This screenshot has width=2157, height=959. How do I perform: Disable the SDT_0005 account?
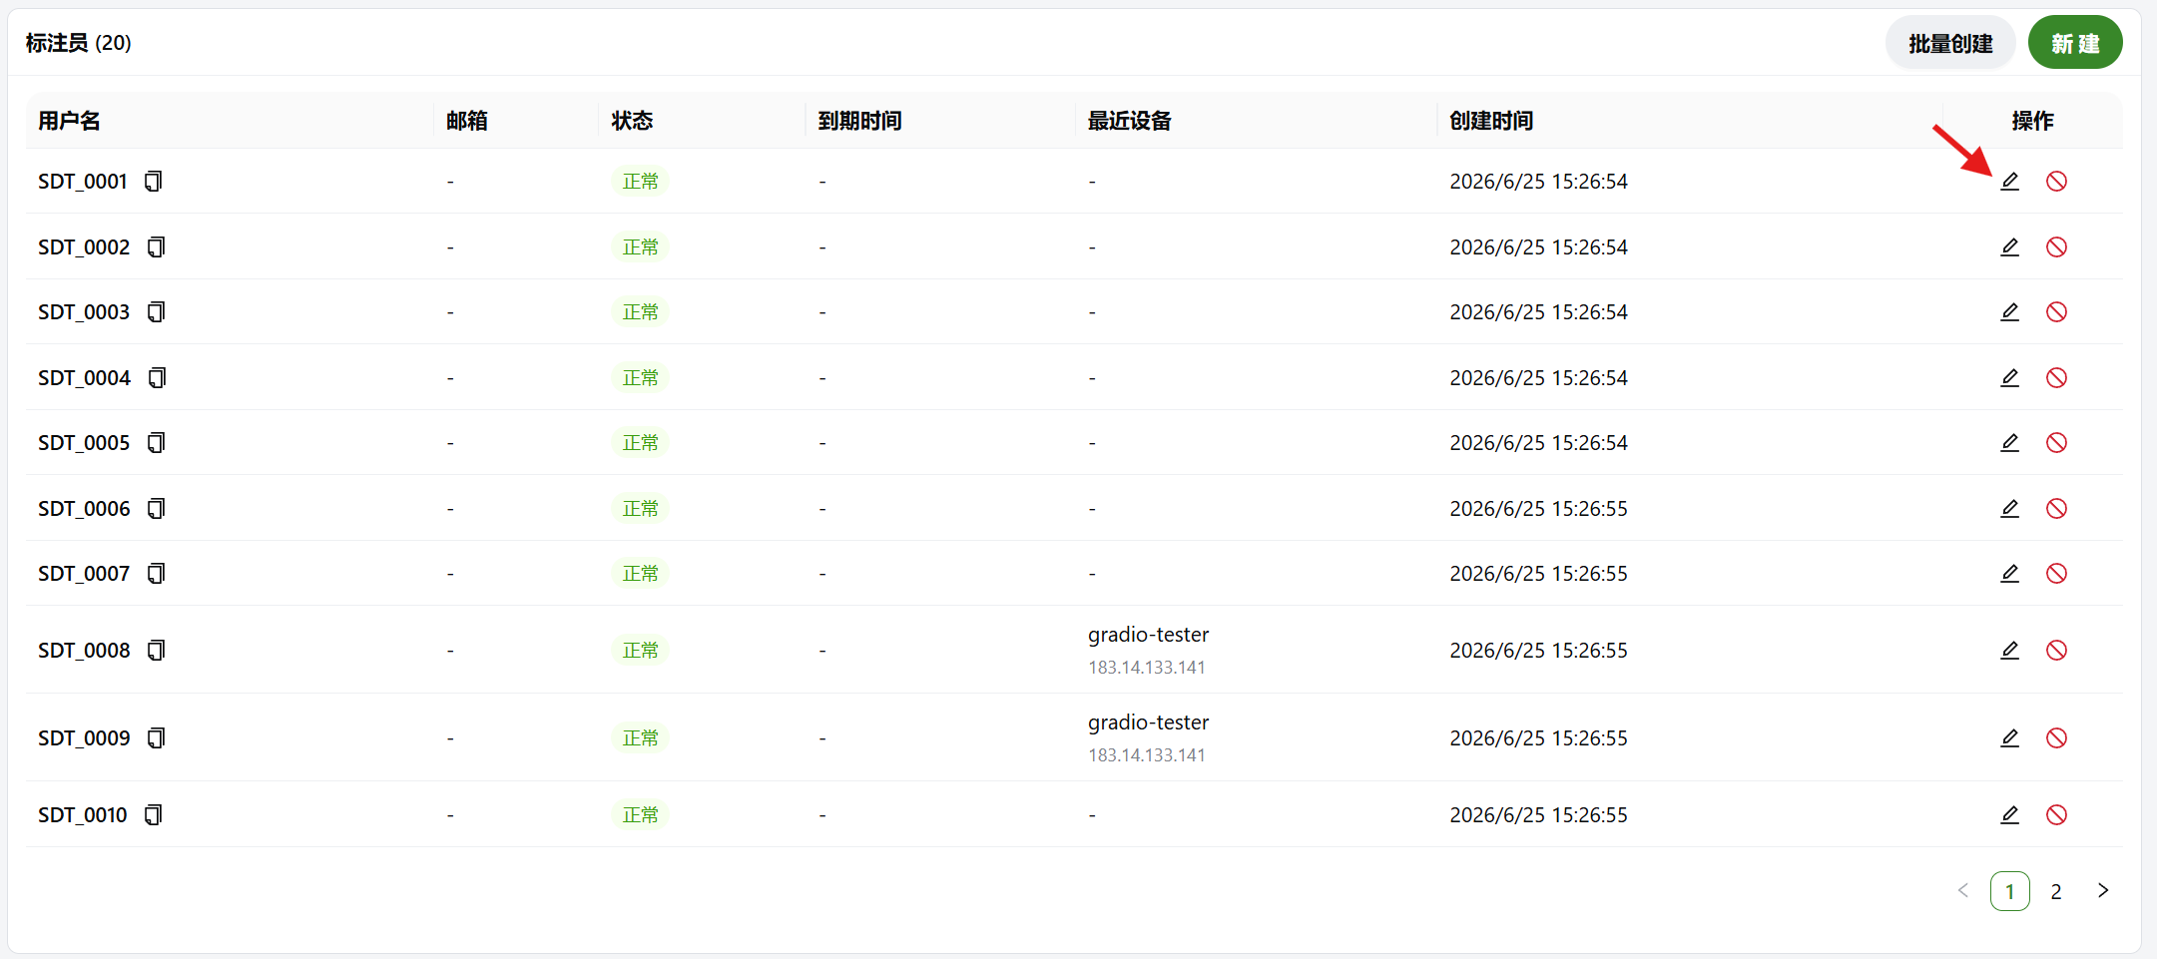point(2056,442)
